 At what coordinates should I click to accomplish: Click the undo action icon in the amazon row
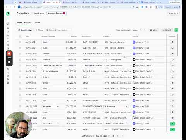(x=172, y=54)
